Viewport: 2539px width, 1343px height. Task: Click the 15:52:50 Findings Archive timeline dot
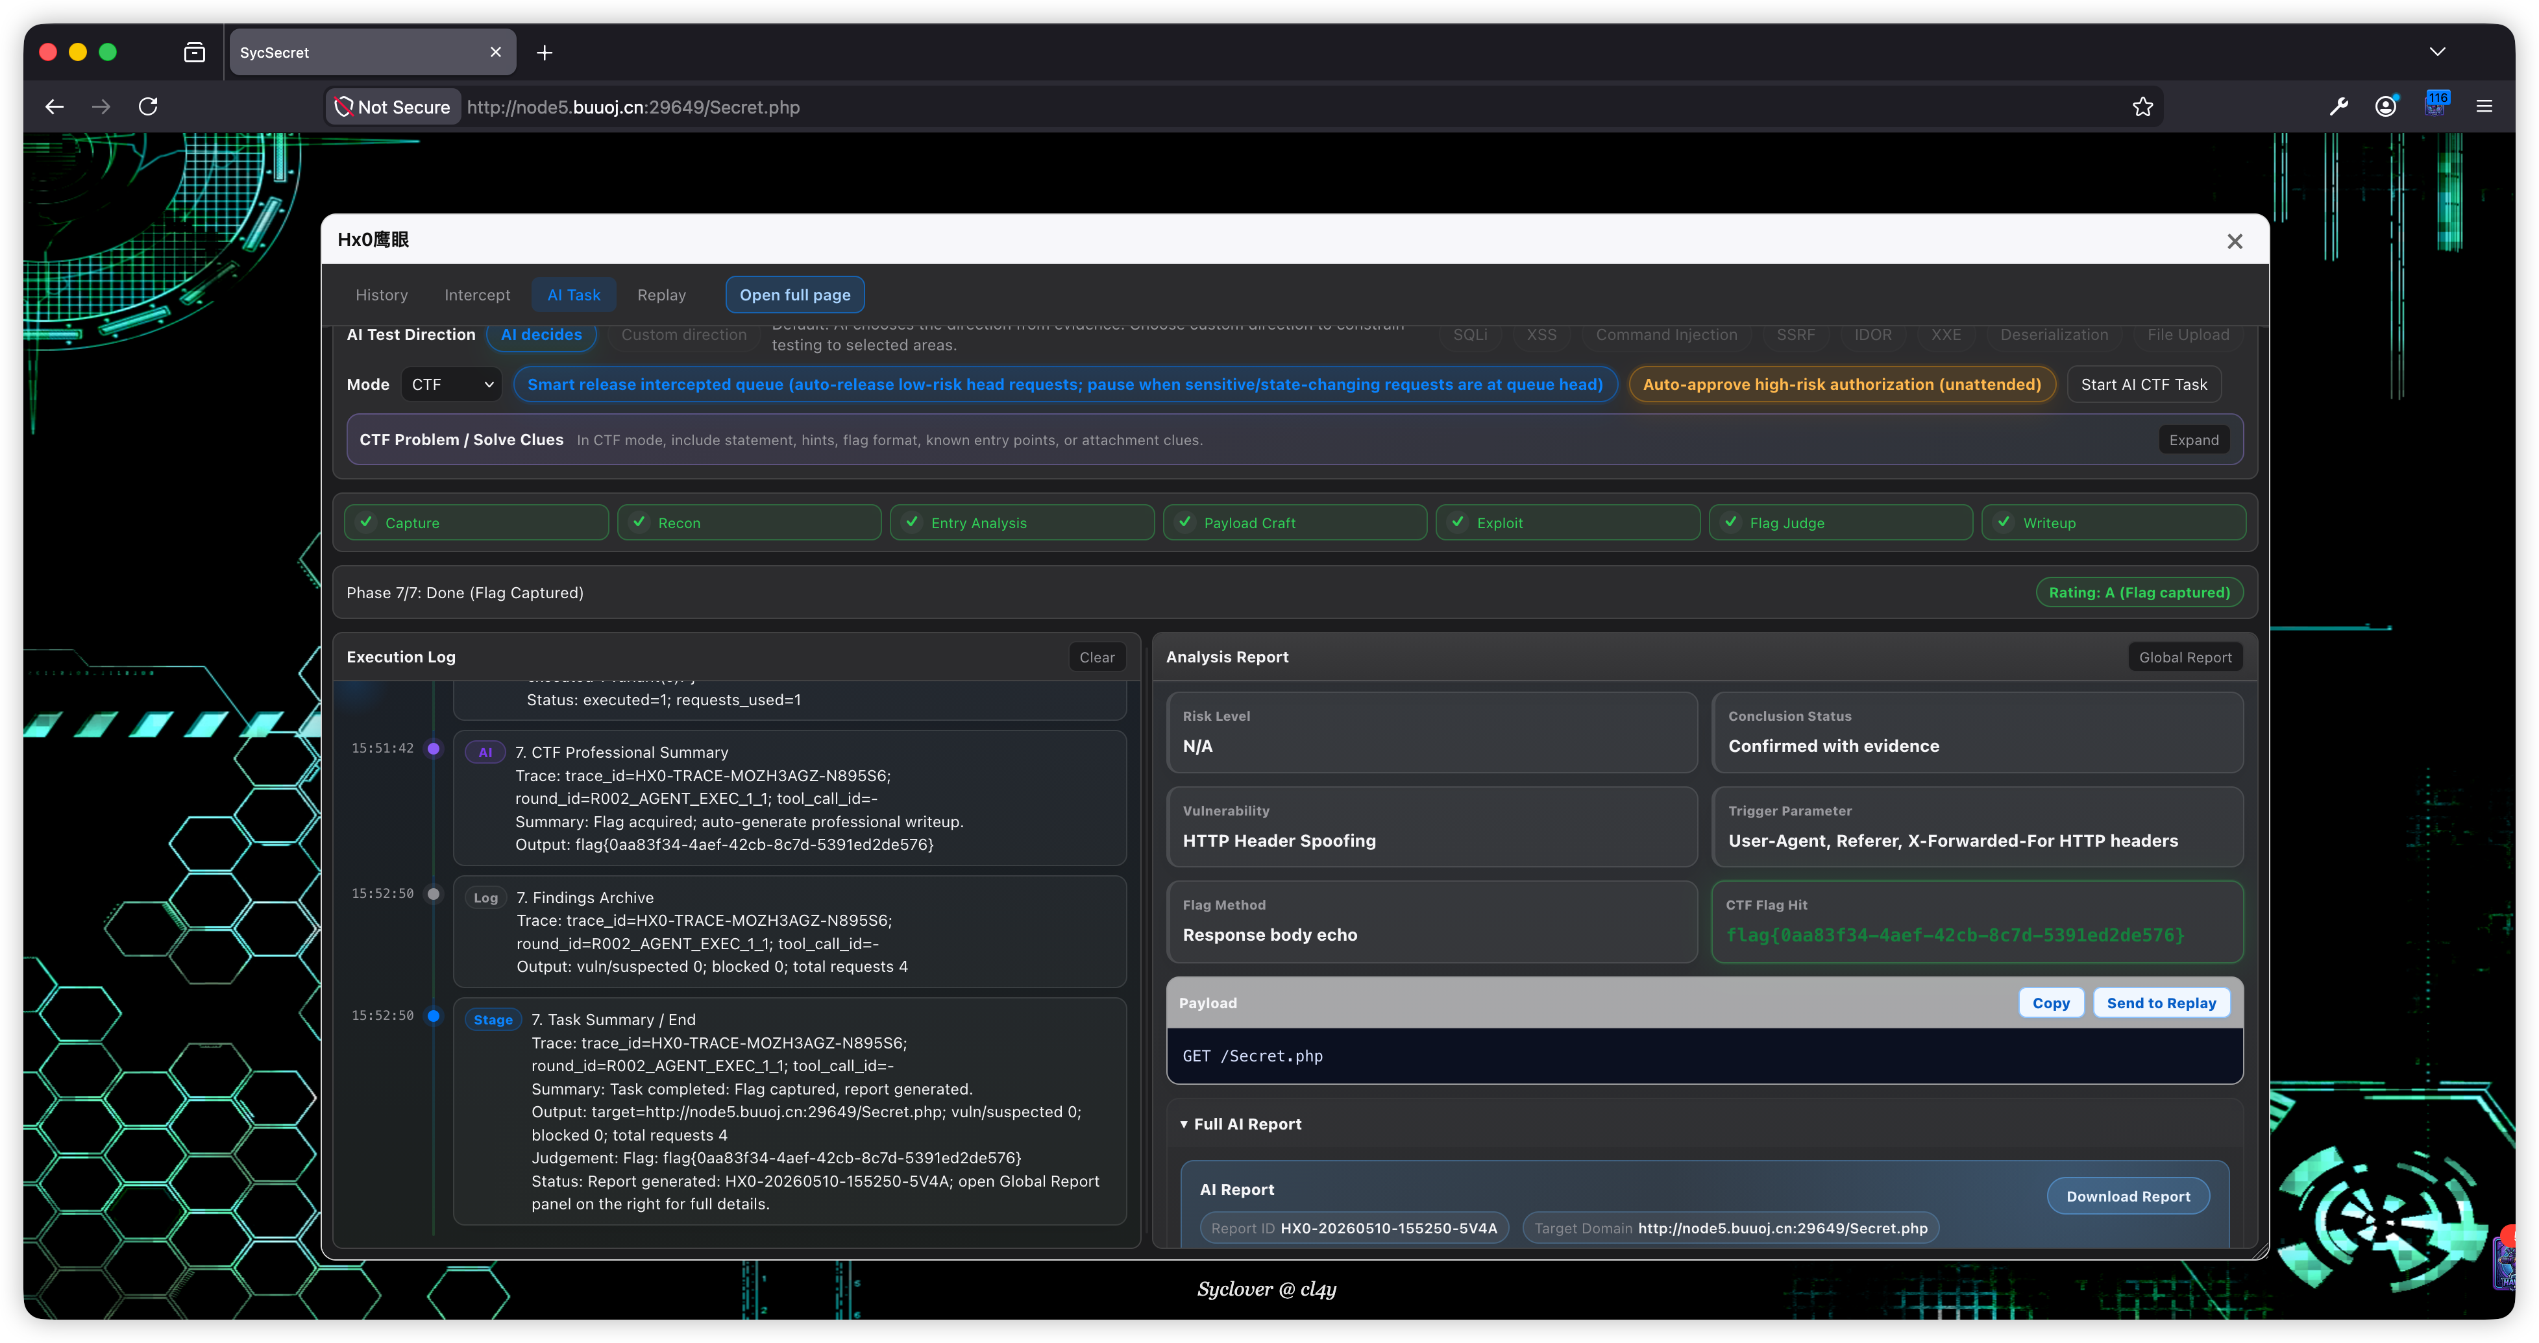434,893
